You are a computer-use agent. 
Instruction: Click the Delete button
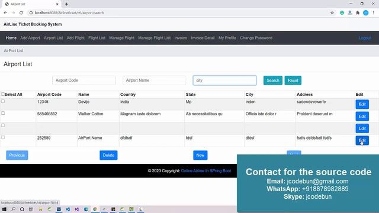coord(108,155)
